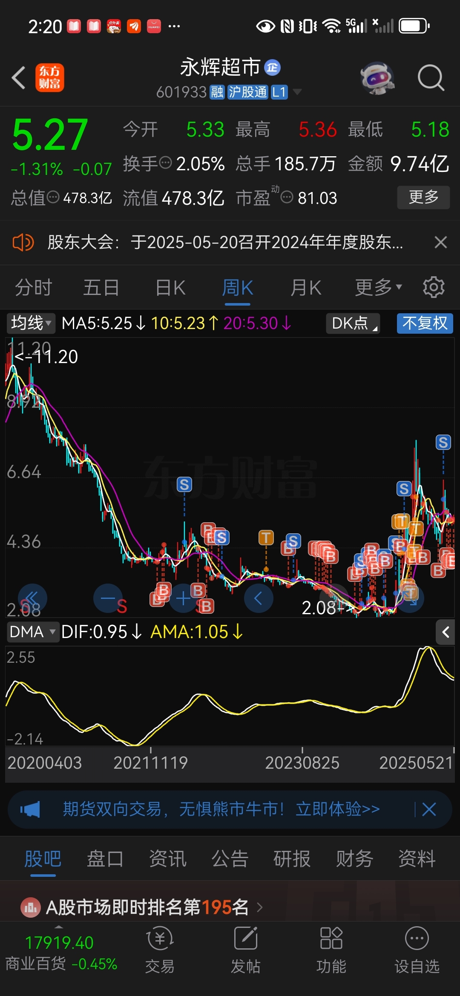Pan chart left with round arrow

(259, 598)
